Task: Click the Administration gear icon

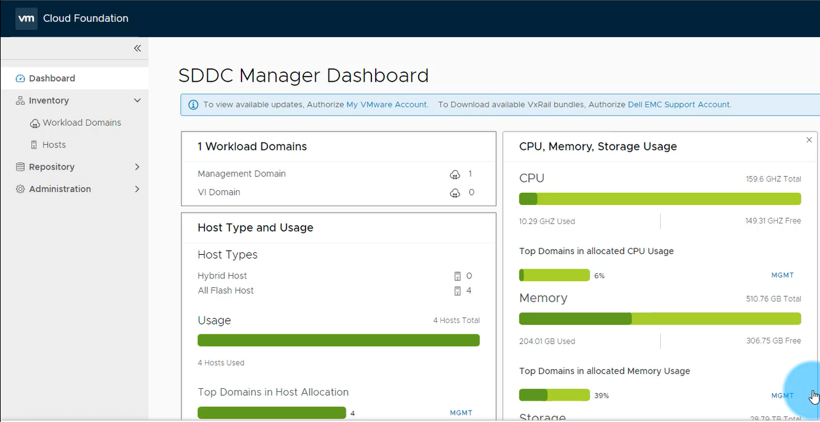Action: tap(20, 190)
